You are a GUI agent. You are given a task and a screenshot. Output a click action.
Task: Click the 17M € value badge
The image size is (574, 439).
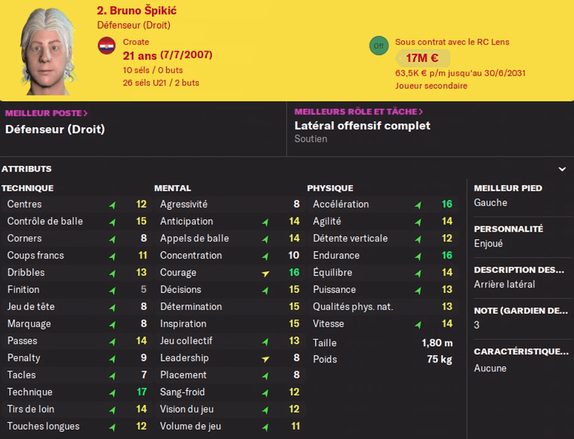click(423, 58)
